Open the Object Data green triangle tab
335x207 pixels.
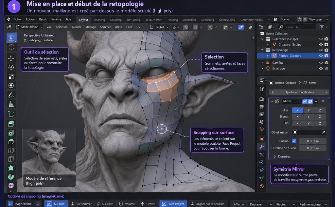point(262,178)
